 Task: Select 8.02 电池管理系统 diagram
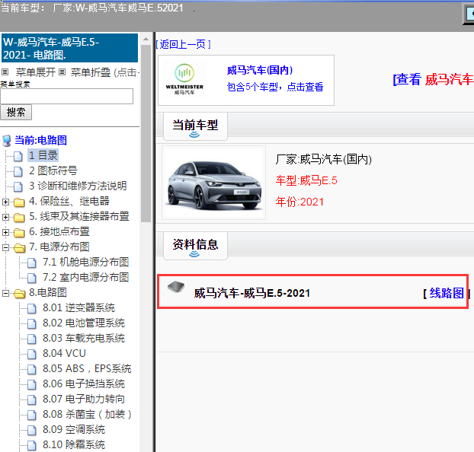point(84,323)
